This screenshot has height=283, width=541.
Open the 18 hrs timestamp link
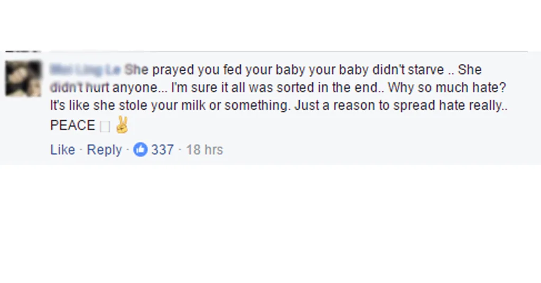(204, 150)
